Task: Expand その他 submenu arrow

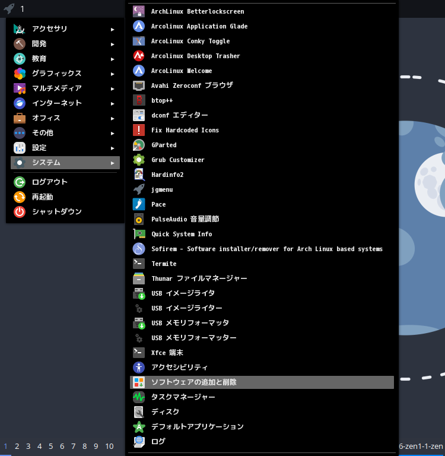Action: [113, 133]
